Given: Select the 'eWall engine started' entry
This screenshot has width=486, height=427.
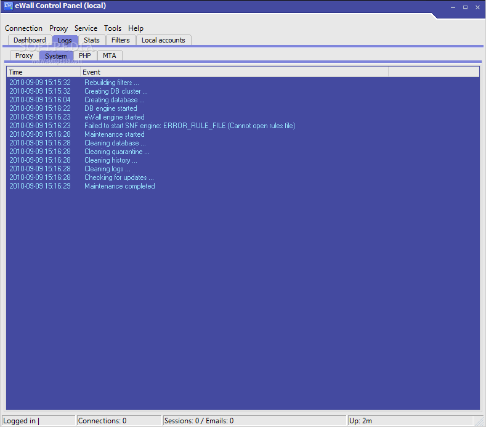Looking at the screenshot, I should pos(243,117).
